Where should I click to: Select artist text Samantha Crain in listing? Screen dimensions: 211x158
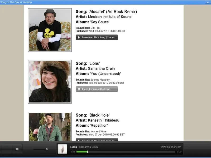tap(101, 68)
